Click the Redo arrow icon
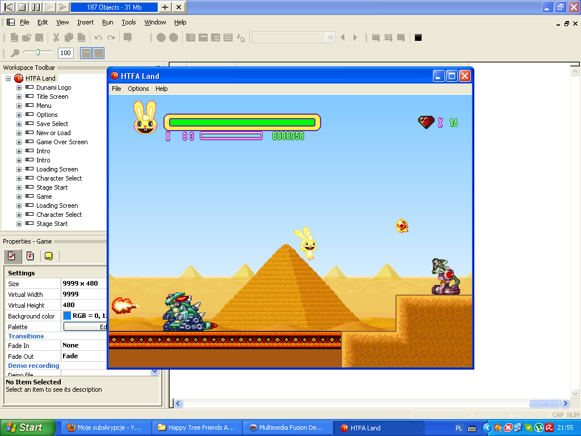Viewport: 581px width, 436px height. tap(111, 37)
